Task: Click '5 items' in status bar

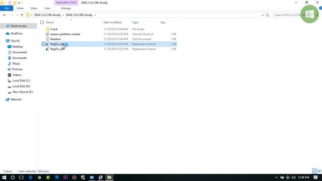Action: [x=8, y=171]
